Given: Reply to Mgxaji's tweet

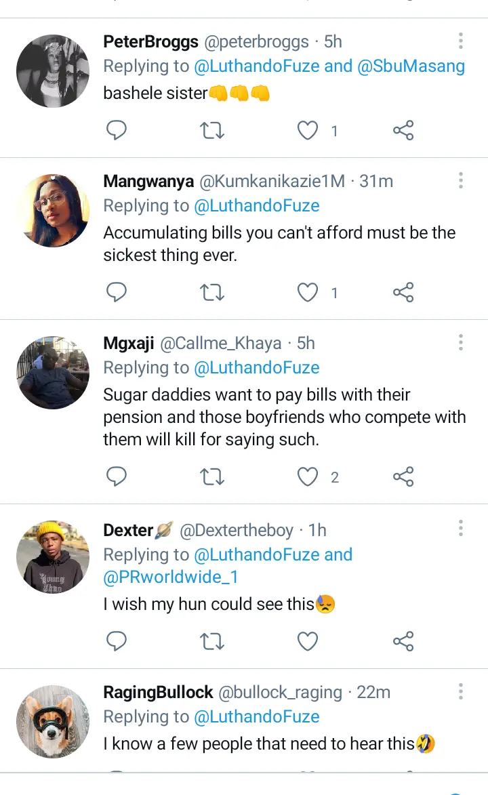Looking at the screenshot, I should (117, 477).
